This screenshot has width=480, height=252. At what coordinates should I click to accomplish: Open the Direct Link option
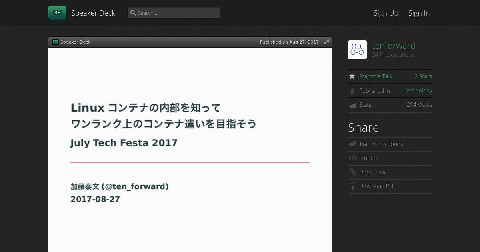(372, 172)
